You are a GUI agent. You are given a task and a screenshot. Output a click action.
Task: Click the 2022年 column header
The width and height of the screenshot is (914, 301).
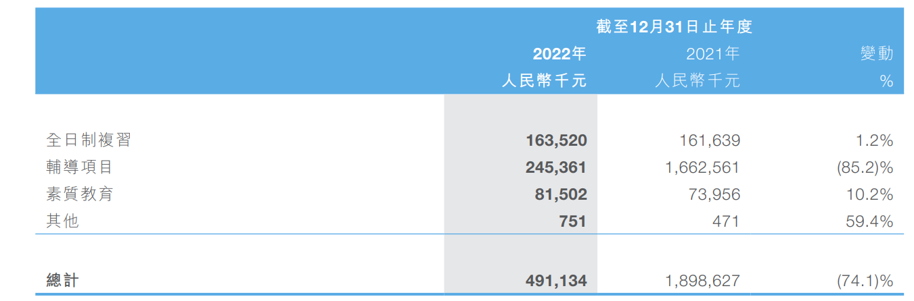coord(559,54)
